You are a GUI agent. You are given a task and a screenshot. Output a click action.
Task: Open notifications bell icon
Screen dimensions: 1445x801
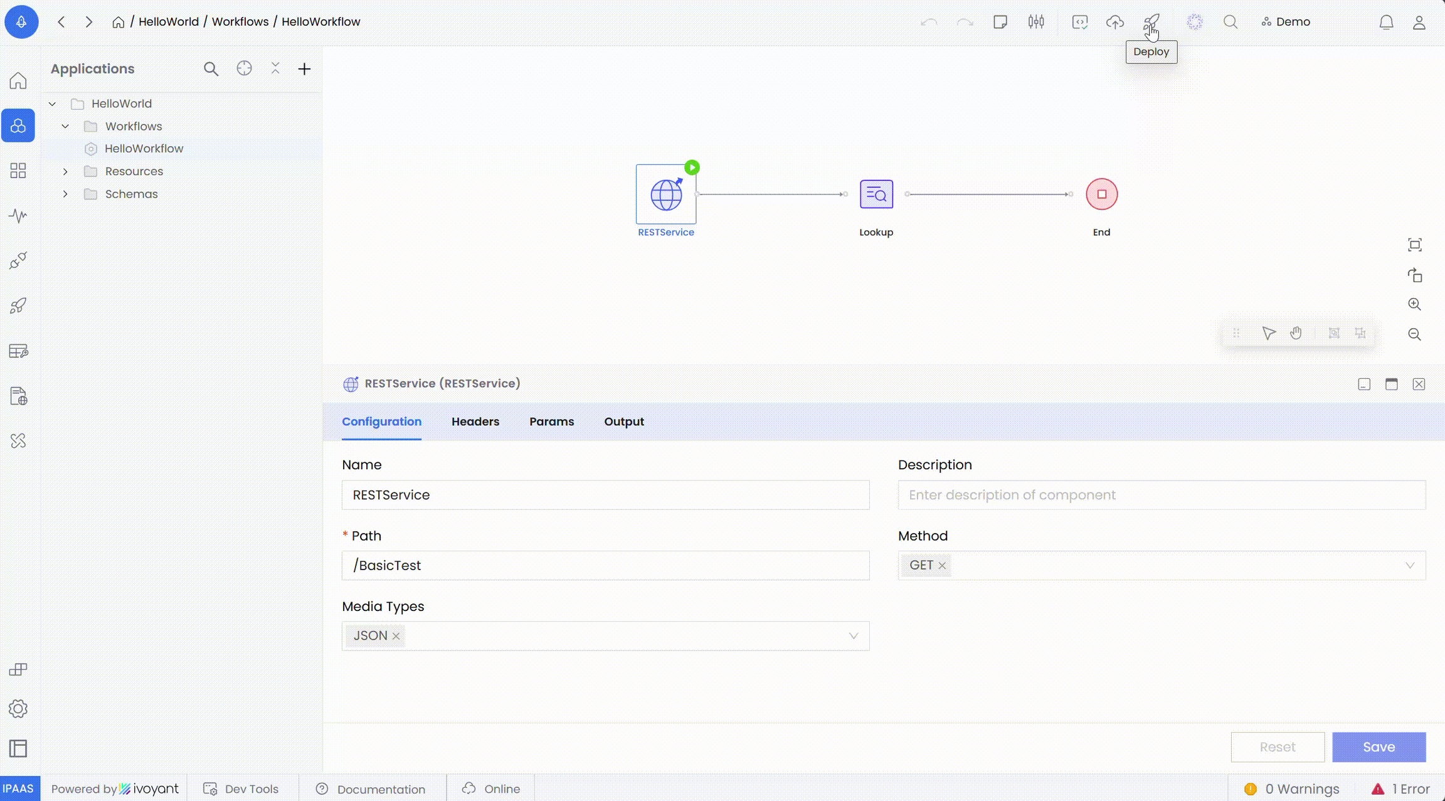pyautogui.click(x=1386, y=23)
